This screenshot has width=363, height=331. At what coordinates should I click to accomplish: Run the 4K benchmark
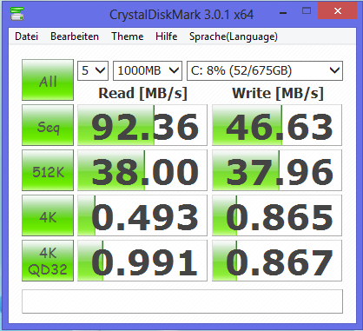[x=48, y=215]
